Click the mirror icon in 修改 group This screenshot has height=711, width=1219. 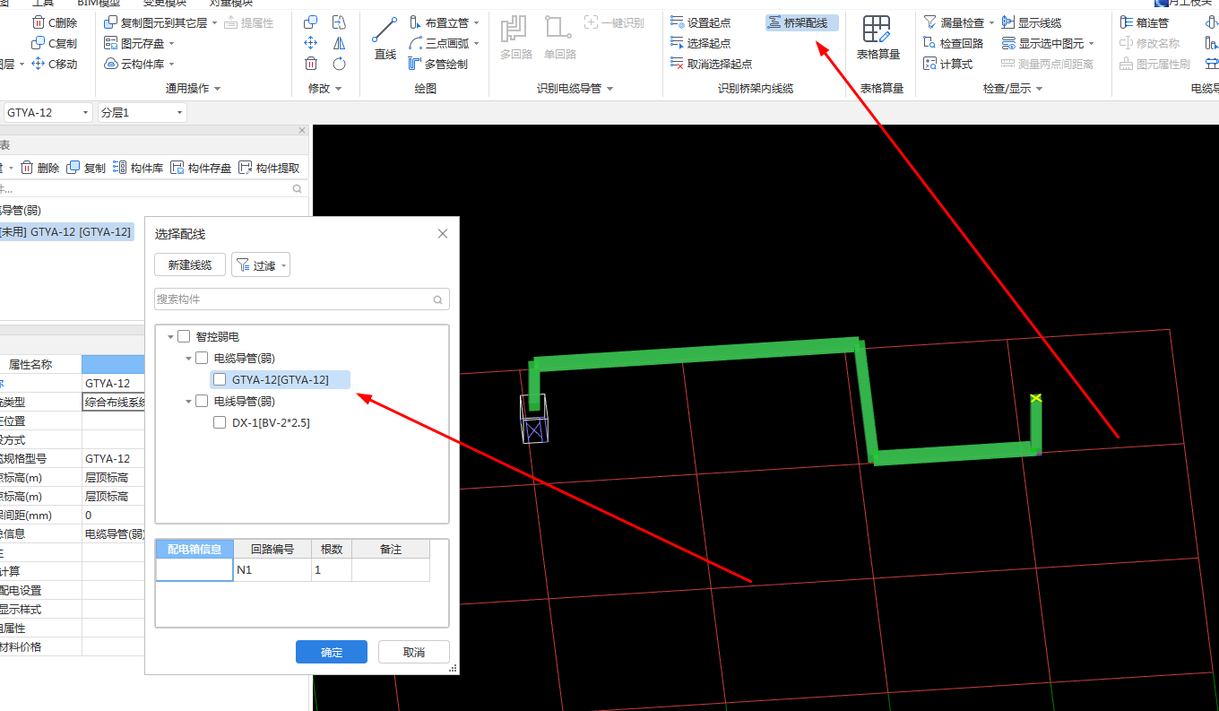coord(339,43)
